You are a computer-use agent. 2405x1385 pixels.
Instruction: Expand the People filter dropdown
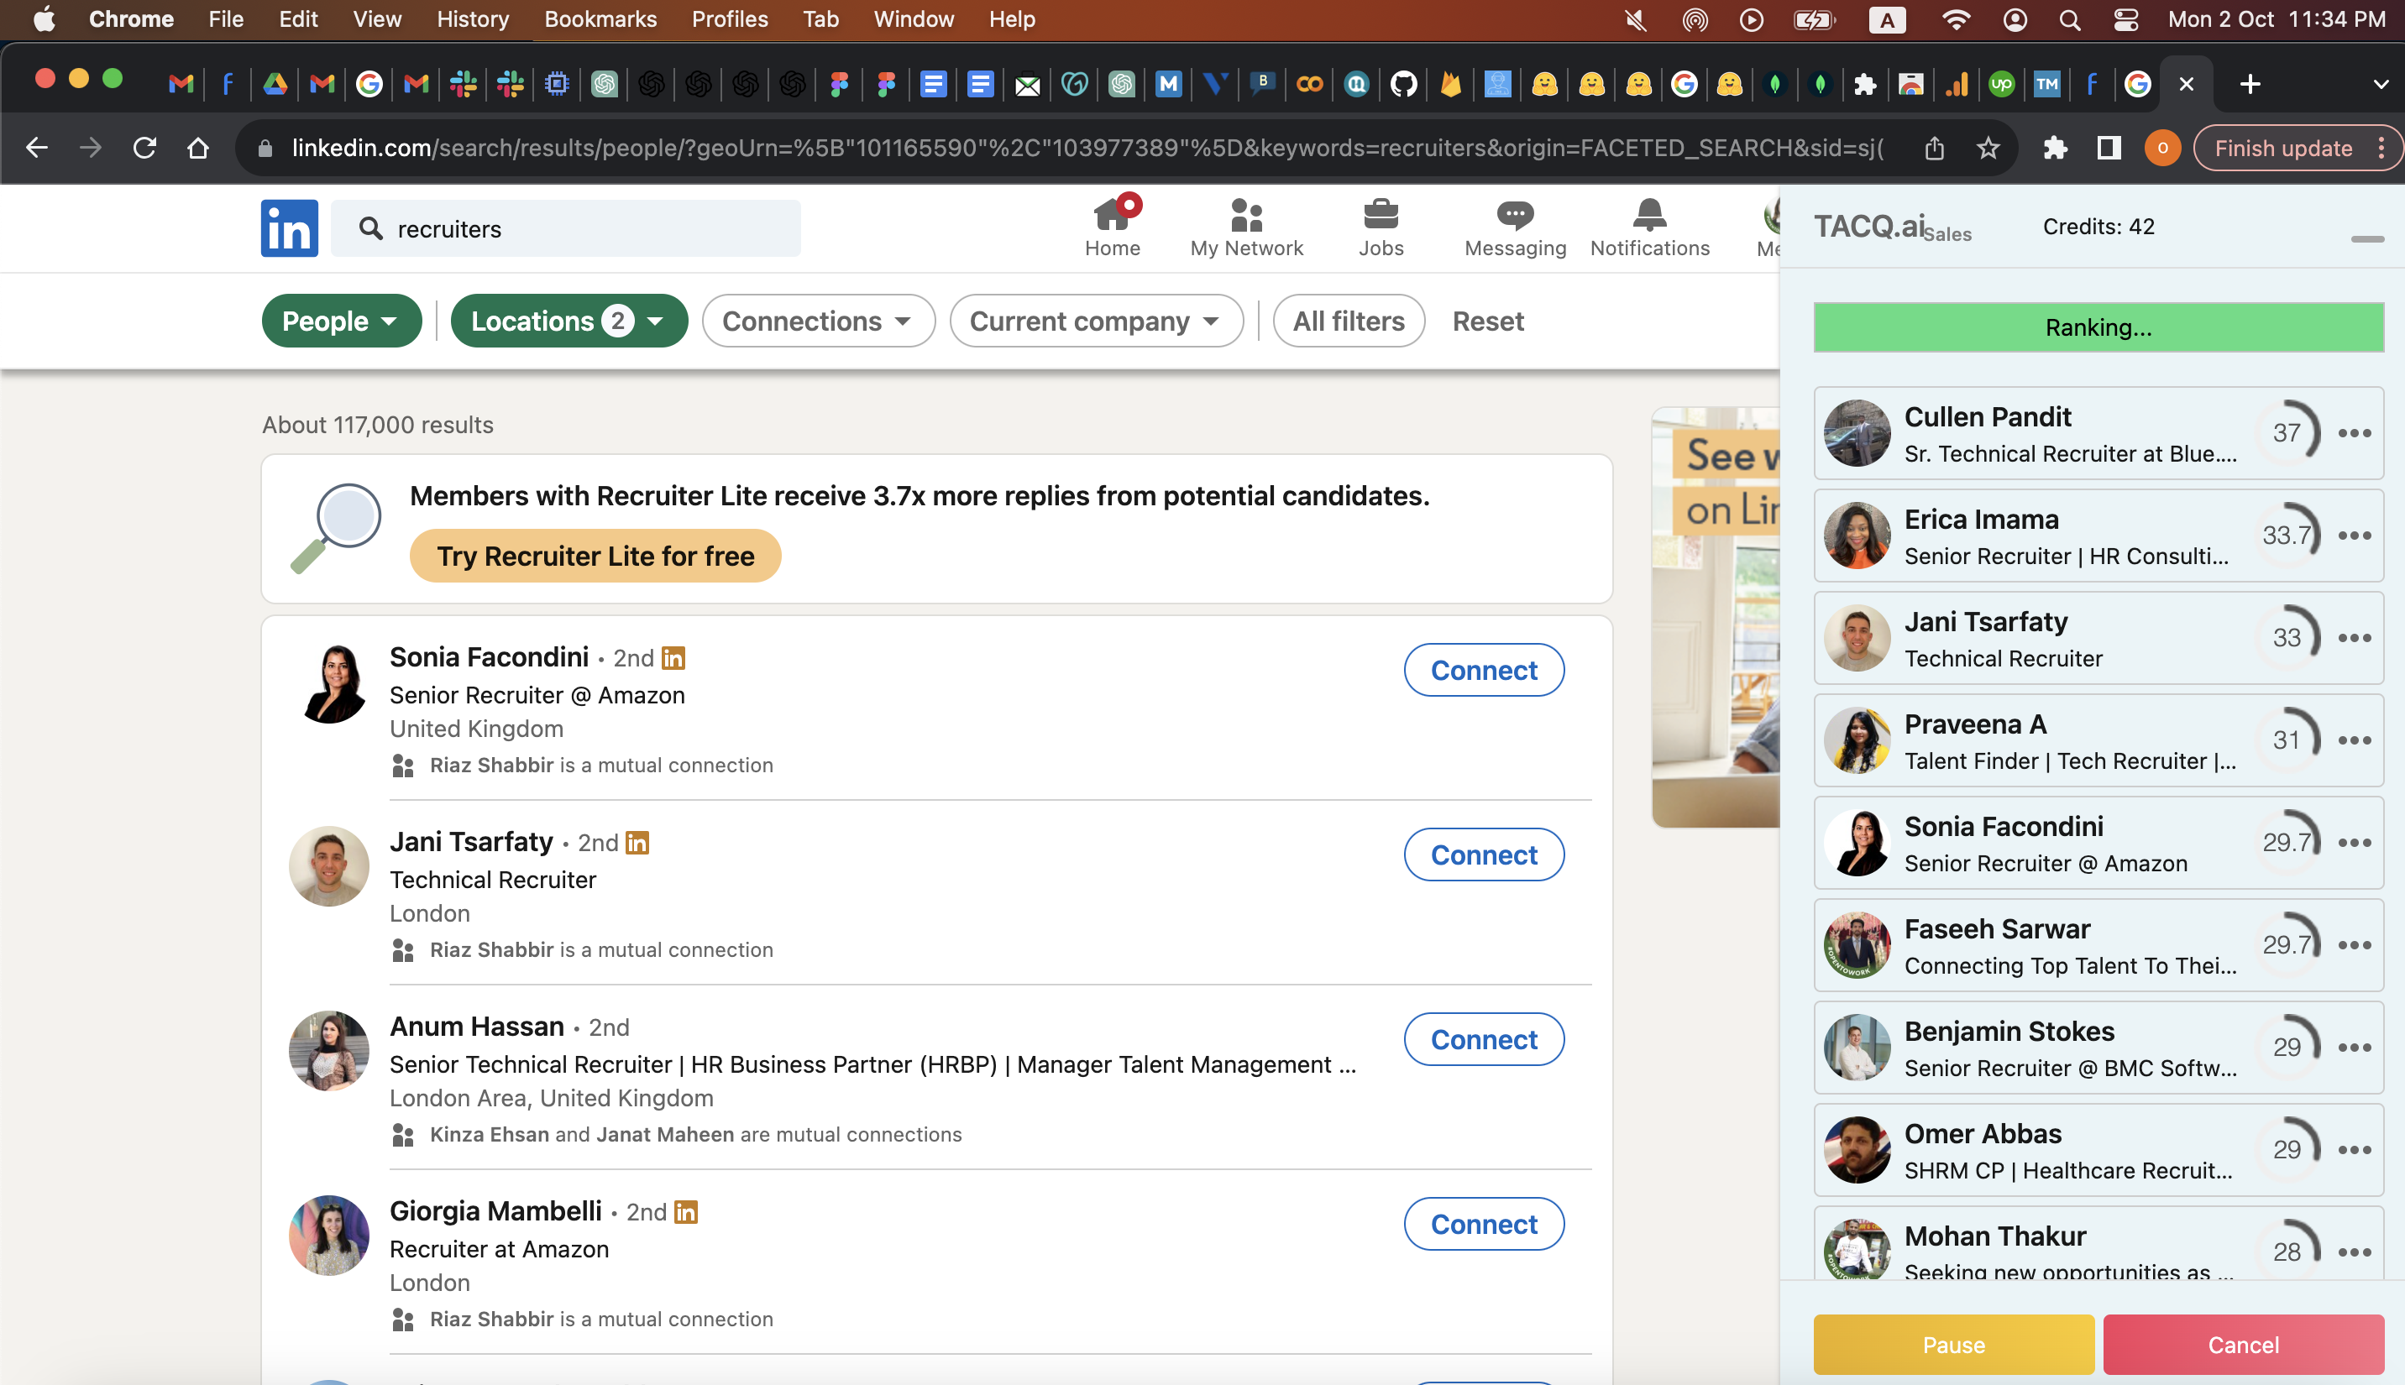pos(342,321)
